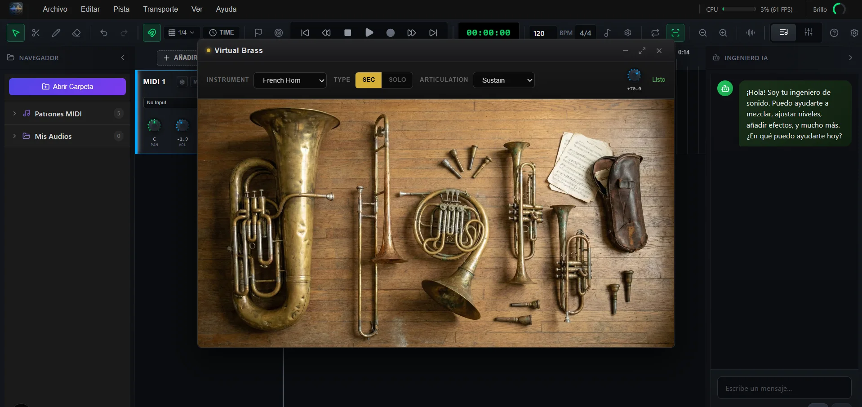Select the pencil draw tool
Viewport: 862px width, 407px height.
[56, 33]
